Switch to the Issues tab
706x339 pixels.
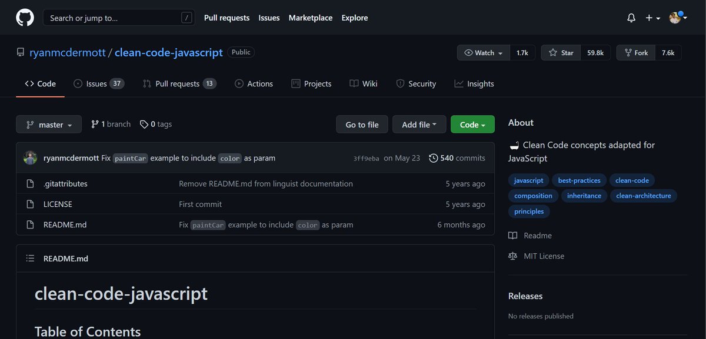(98, 83)
